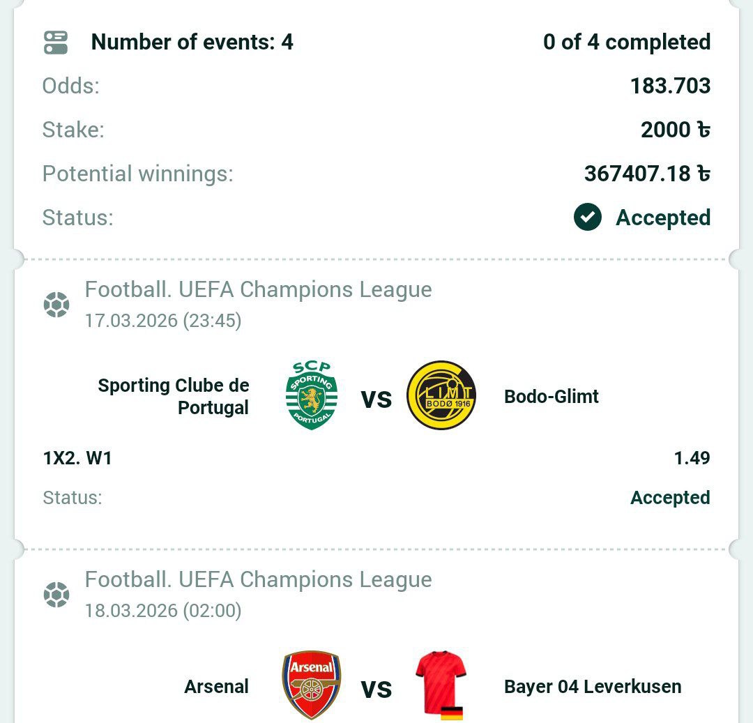The image size is (753, 723).
Task: Select the Bodo-Glimt team name
Action: [x=551, y=397]
